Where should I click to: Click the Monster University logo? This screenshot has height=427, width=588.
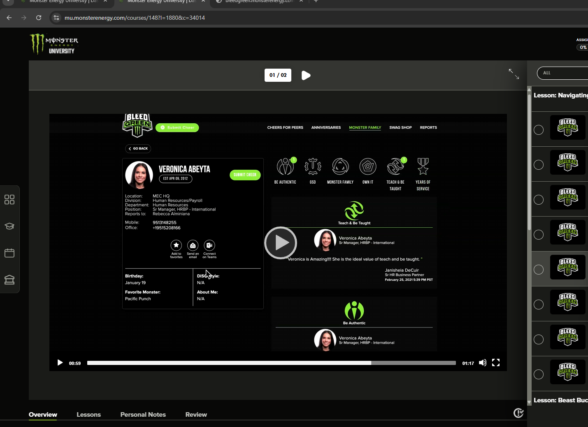pos(54,44)
